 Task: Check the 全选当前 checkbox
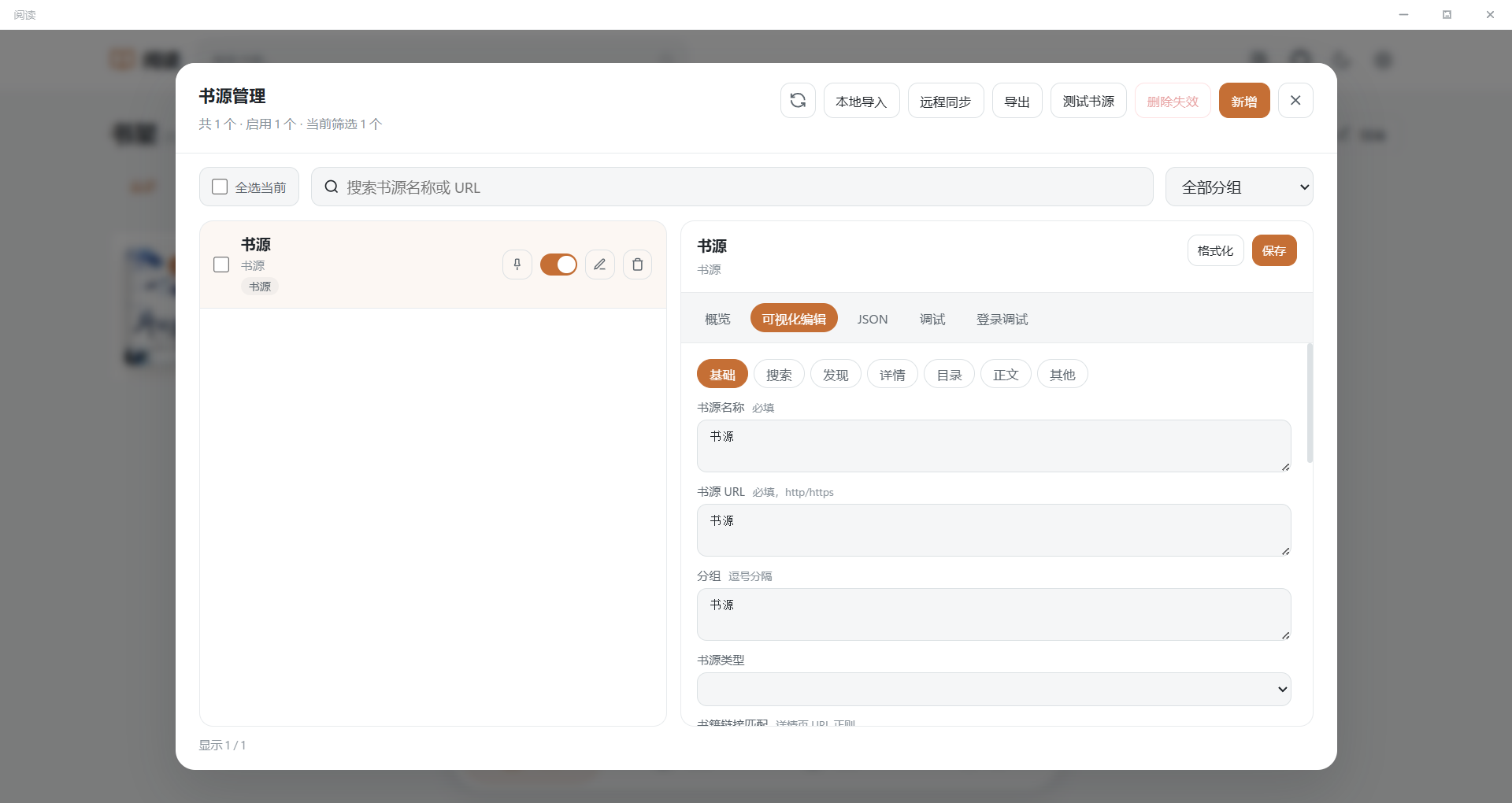[x=220, y=187]
